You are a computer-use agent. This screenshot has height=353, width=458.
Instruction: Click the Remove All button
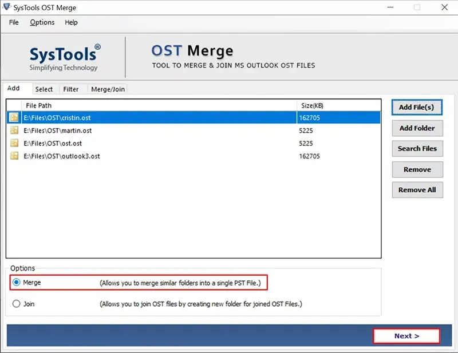click(417, 190)
